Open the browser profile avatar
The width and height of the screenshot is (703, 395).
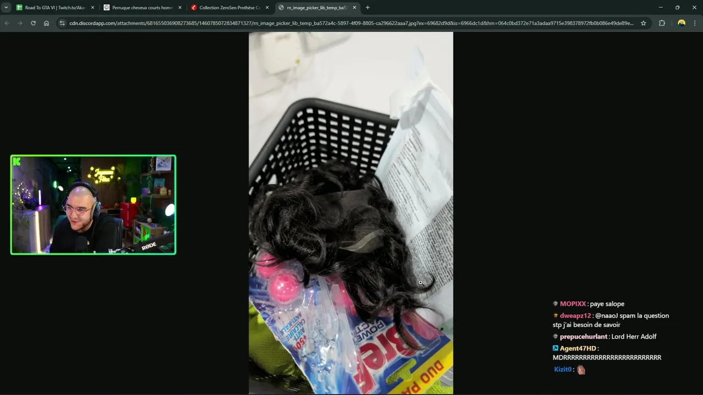pos(682,23)
